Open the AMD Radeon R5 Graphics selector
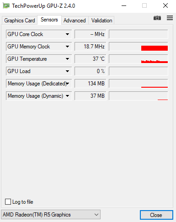 coord(51,215)
